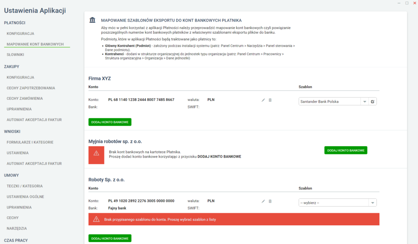Open Ustawienia ogólne under Umowy

25,197
